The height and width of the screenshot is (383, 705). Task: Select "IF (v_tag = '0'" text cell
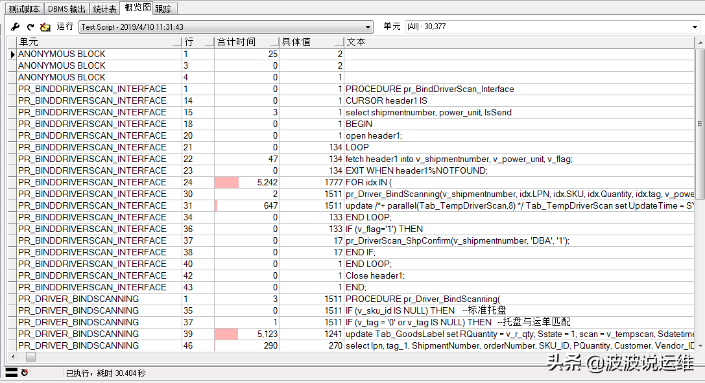coord(520,322)
